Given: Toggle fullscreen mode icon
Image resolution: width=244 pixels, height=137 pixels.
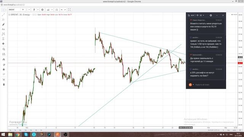Looking at the screenshot, I should (69, 10).
